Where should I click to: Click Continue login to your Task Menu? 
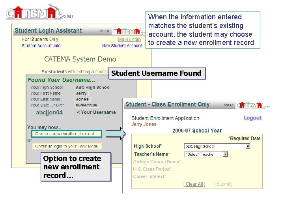tap(67, 146)
